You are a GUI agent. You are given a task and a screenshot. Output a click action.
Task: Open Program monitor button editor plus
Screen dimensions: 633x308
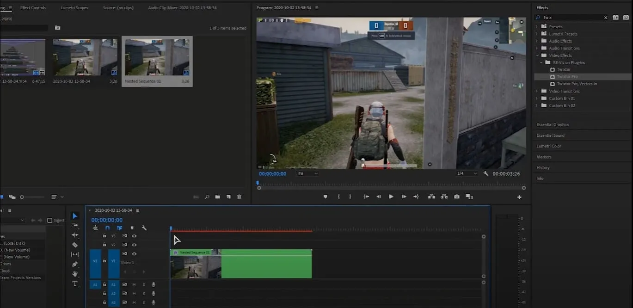point(519,197)
